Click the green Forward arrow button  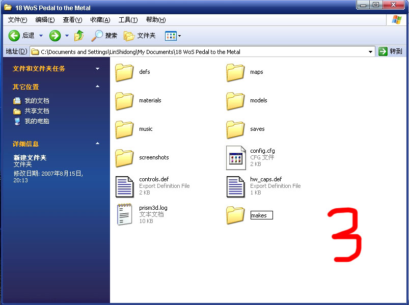[x=55, y=36]
